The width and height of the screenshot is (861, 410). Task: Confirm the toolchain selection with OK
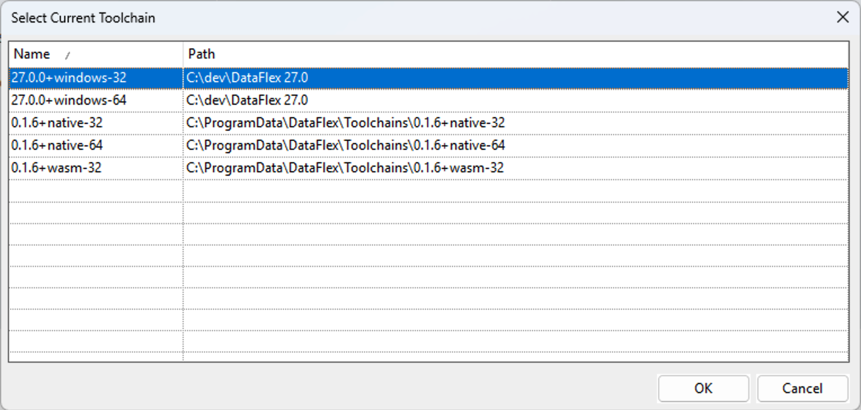point(703,388)
